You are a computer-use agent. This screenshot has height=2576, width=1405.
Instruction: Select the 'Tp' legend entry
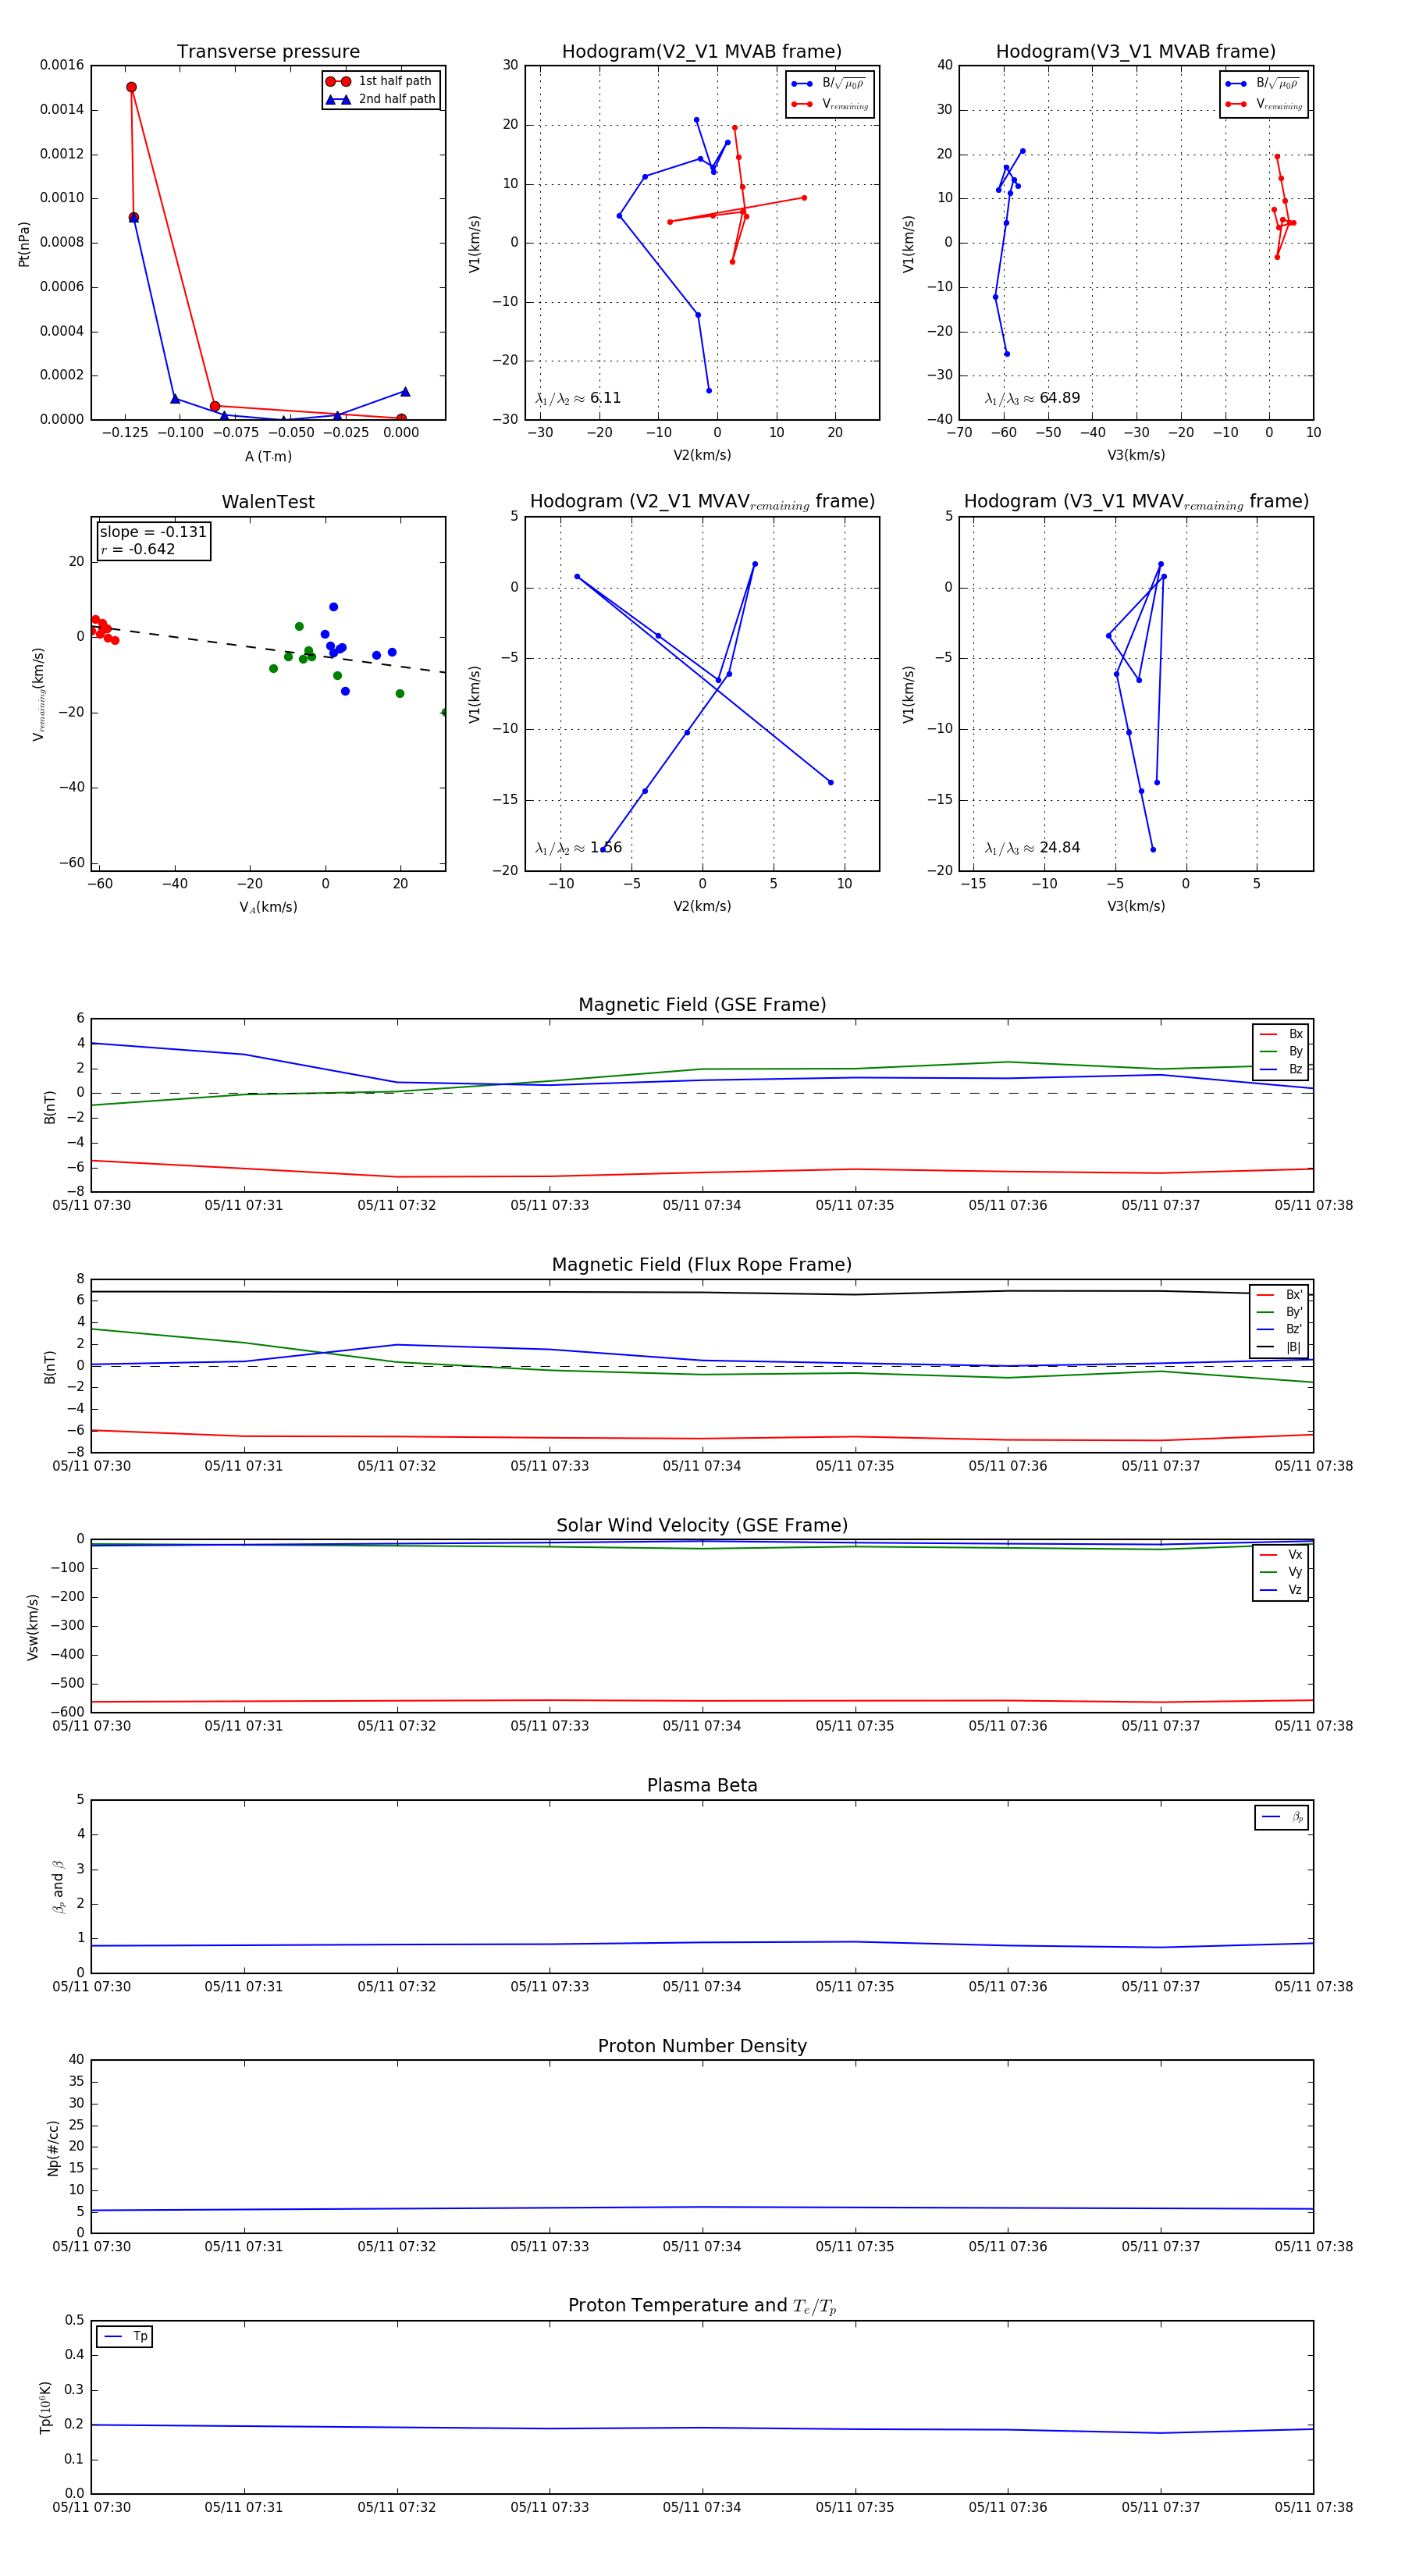pyautogui.click(x=125, y=2337)
